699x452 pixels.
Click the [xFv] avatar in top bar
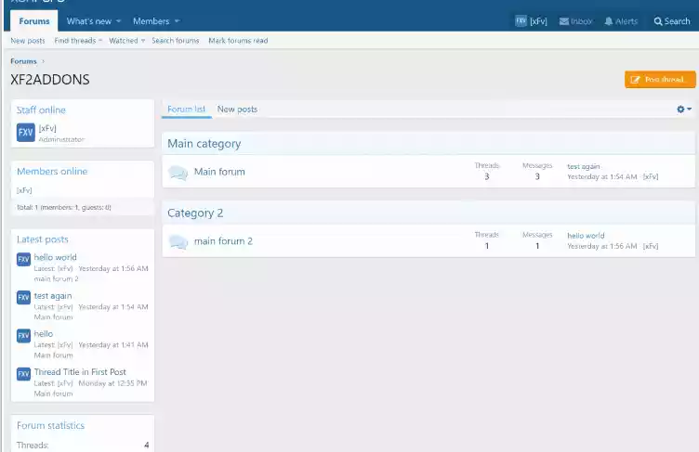pyautogui.click(x=521, y=21)
